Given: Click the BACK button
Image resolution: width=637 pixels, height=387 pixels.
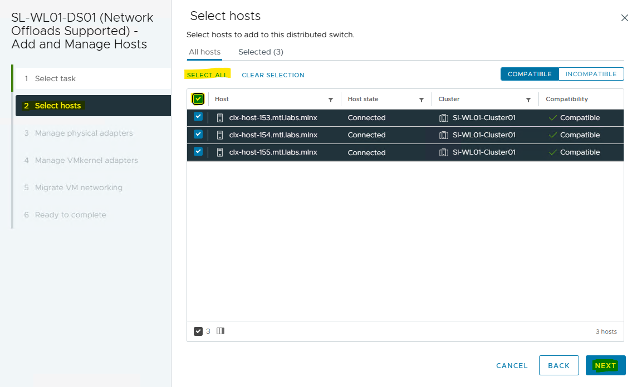Looking at the screenshot, I should pos(558,365).
